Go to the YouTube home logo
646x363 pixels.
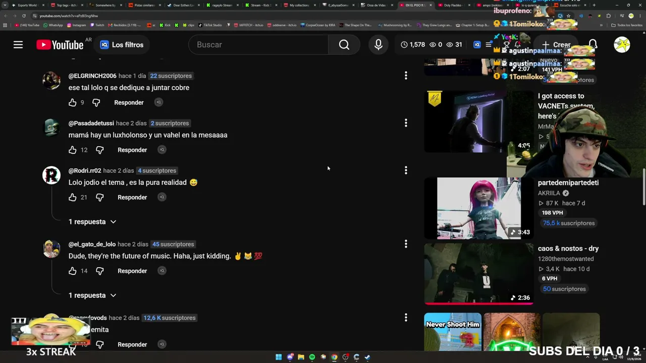tap(60, 45)
